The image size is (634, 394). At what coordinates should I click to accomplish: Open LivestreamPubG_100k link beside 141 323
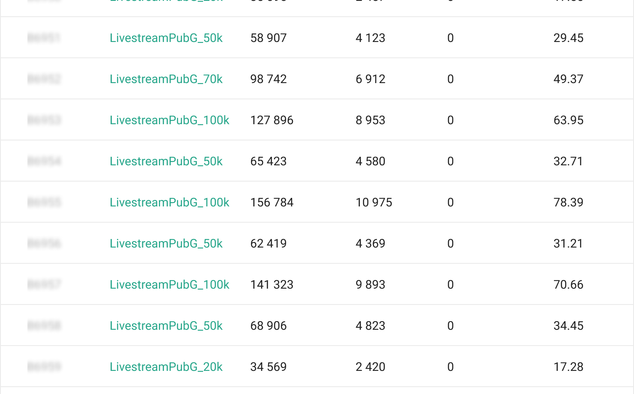pos(170,285)
